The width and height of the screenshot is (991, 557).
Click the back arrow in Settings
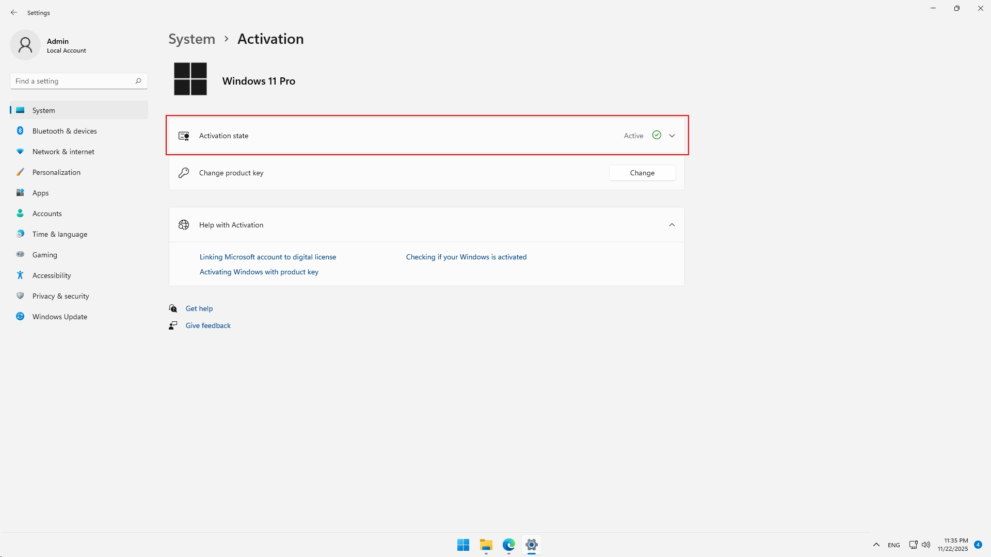14,12
